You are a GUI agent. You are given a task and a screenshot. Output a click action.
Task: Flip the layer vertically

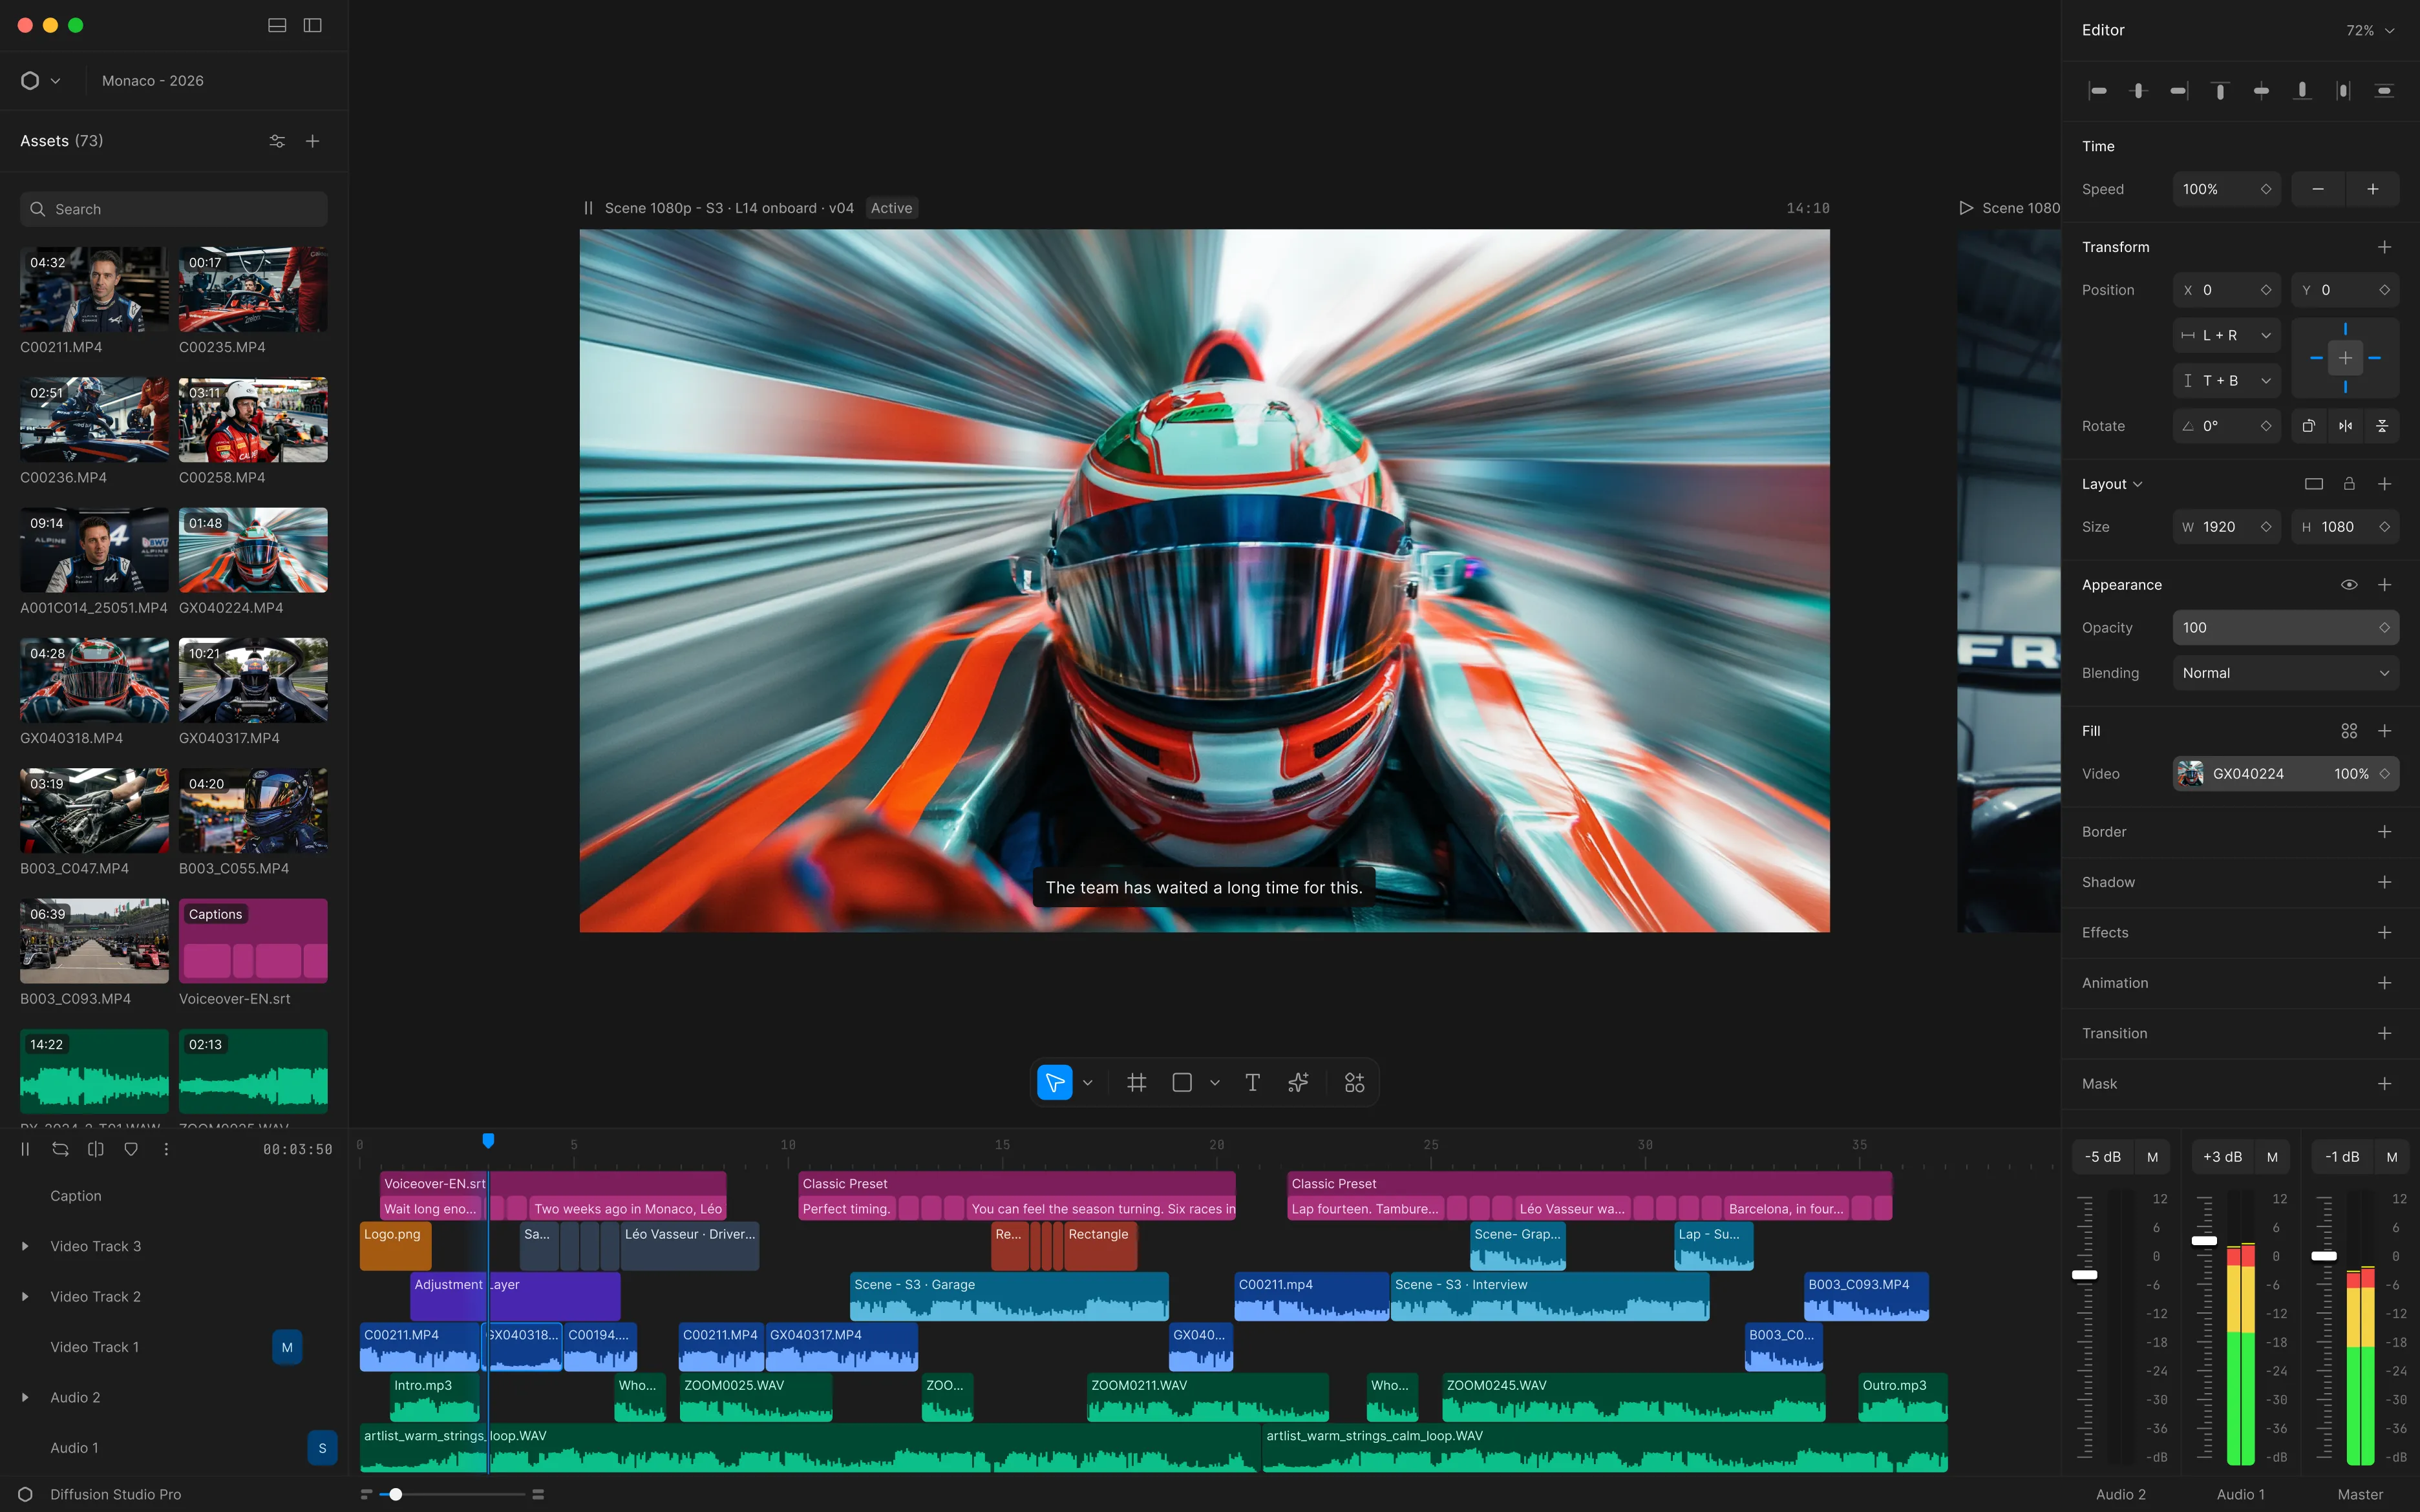tap(2382, 426)
